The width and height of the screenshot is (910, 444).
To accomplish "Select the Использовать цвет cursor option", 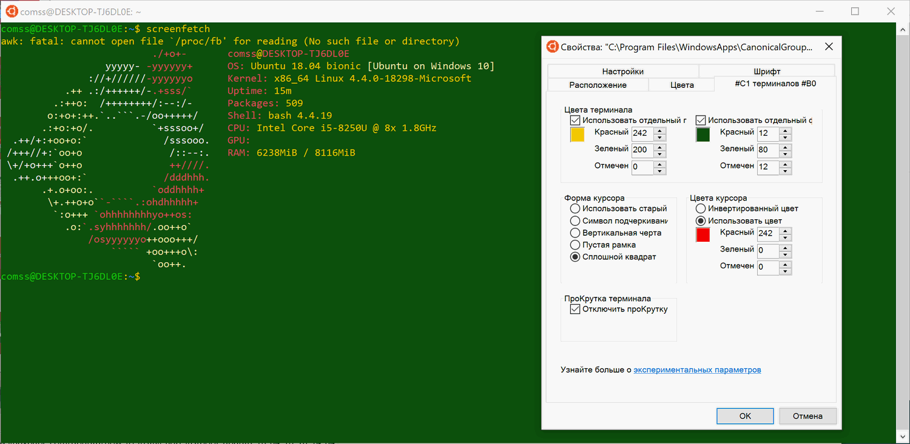I will (x=701, y=220).
